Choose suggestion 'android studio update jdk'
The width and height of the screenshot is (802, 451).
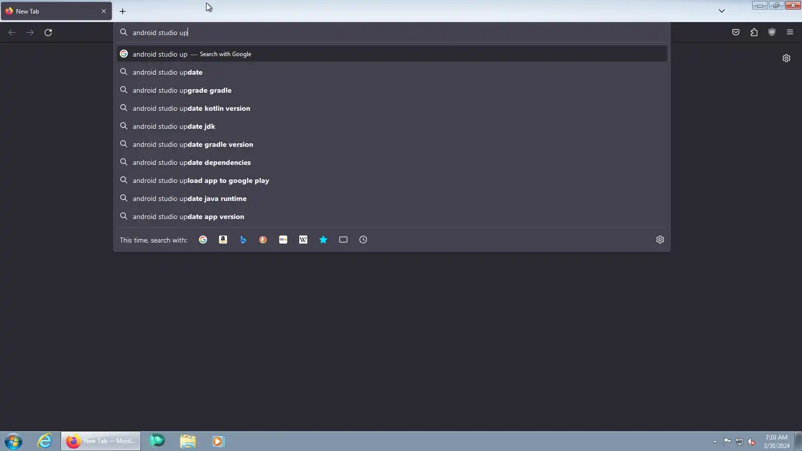click(392, 126)
